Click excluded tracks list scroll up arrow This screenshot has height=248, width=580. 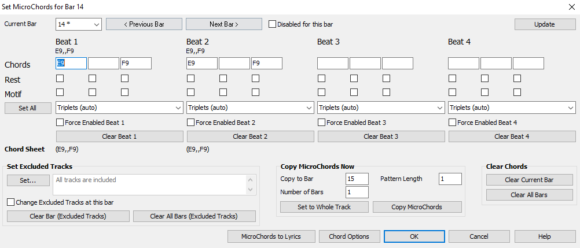point(251,180)
